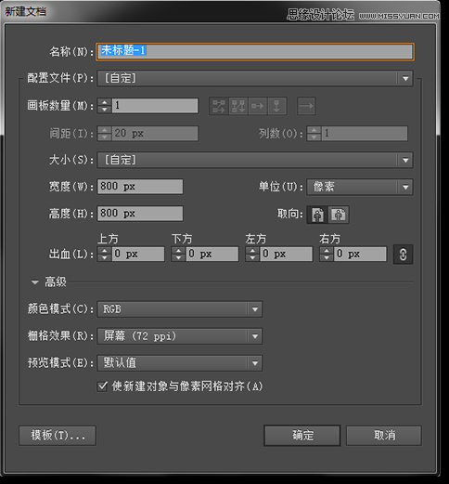Viewport: 449px width, 484px height.
Task: Click the 宽度 width field
Action: pos(140,187)
